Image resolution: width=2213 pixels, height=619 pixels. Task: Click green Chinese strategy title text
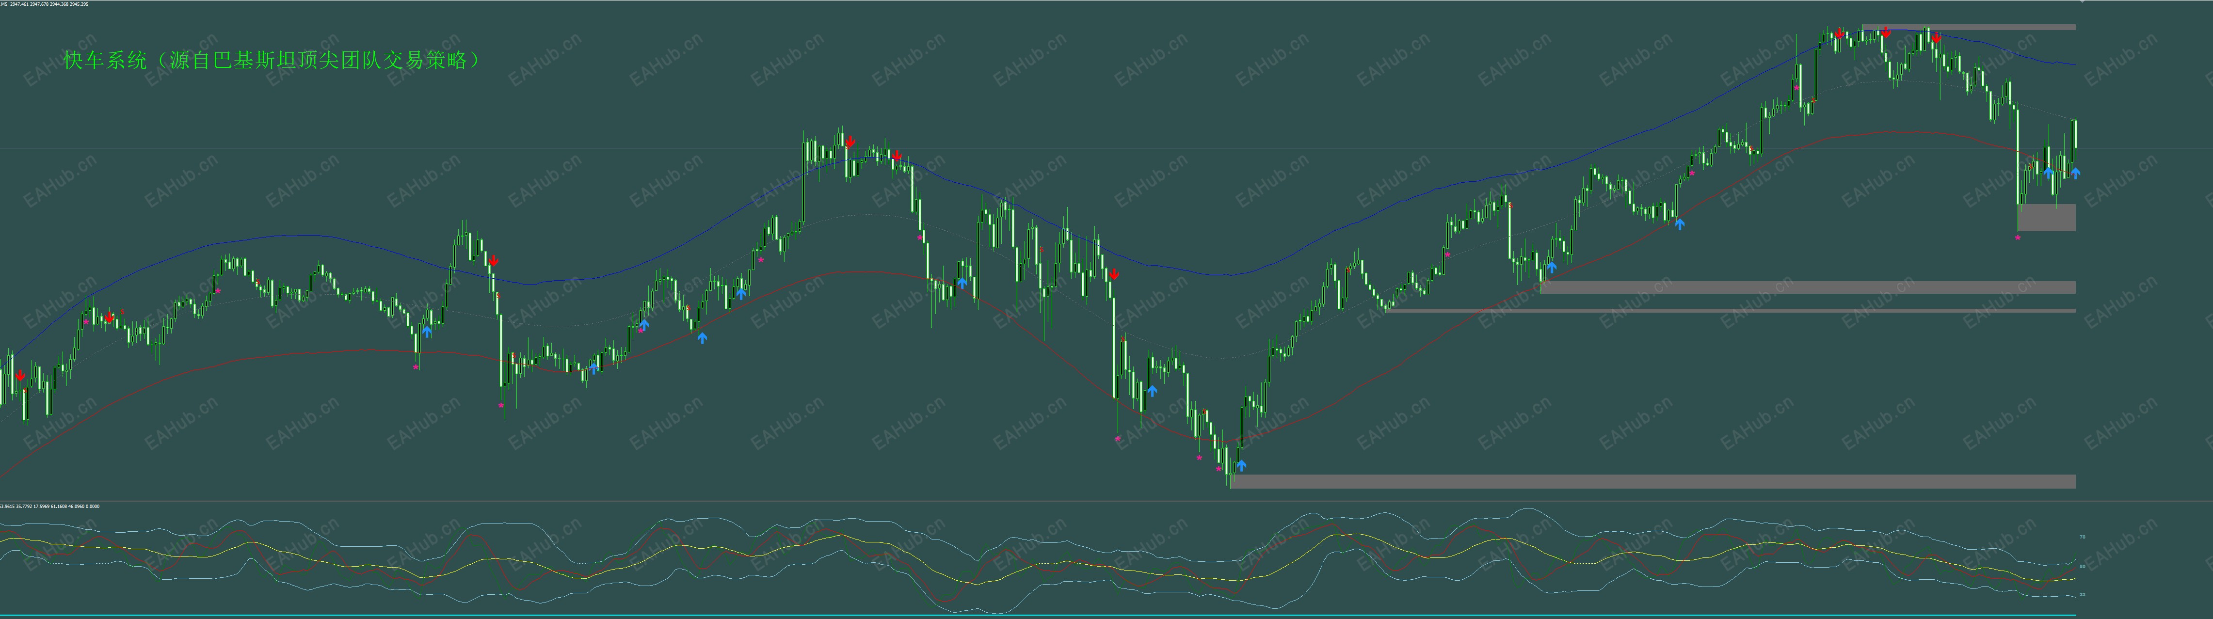click(x=272, y=60)
